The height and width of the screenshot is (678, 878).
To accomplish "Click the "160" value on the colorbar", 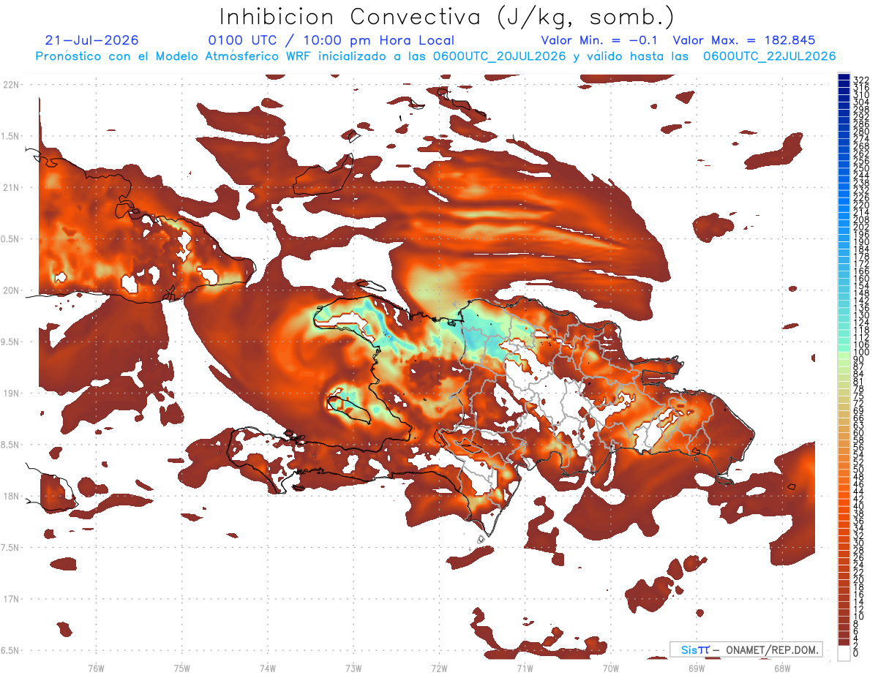I will click(x=861, y=279).
